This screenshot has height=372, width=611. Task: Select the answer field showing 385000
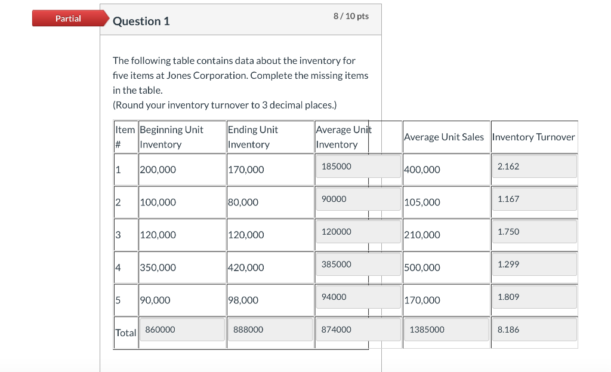(357, 264)
